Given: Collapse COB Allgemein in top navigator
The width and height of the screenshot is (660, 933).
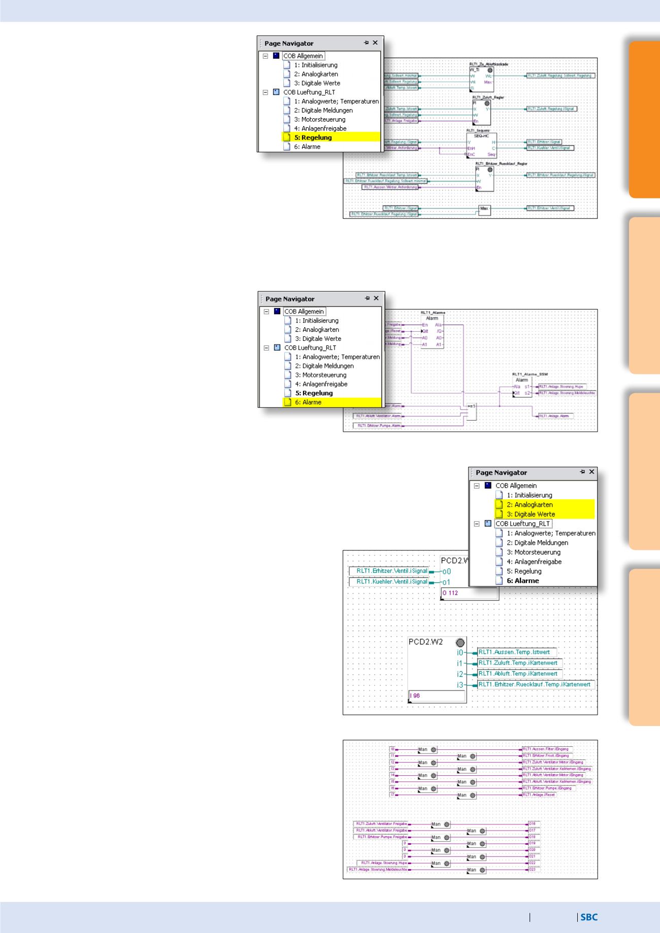Looking at the screenshot, I should click(266, 56).
